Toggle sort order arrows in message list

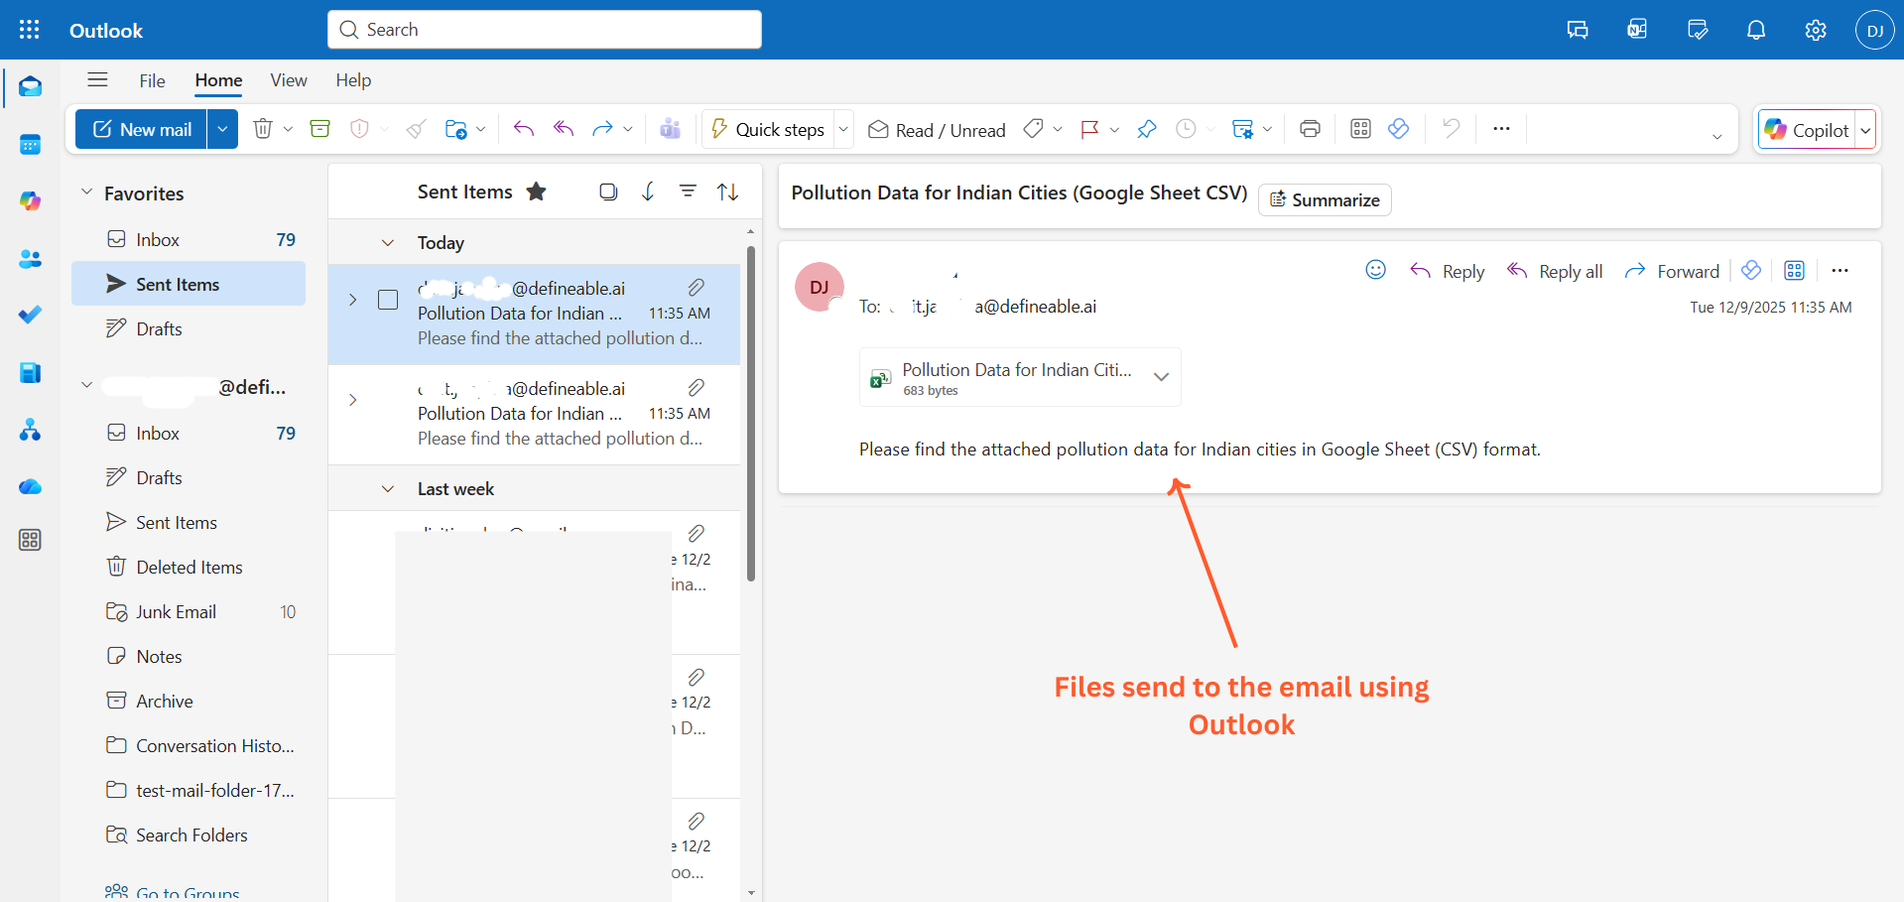(x=727, y=192)
